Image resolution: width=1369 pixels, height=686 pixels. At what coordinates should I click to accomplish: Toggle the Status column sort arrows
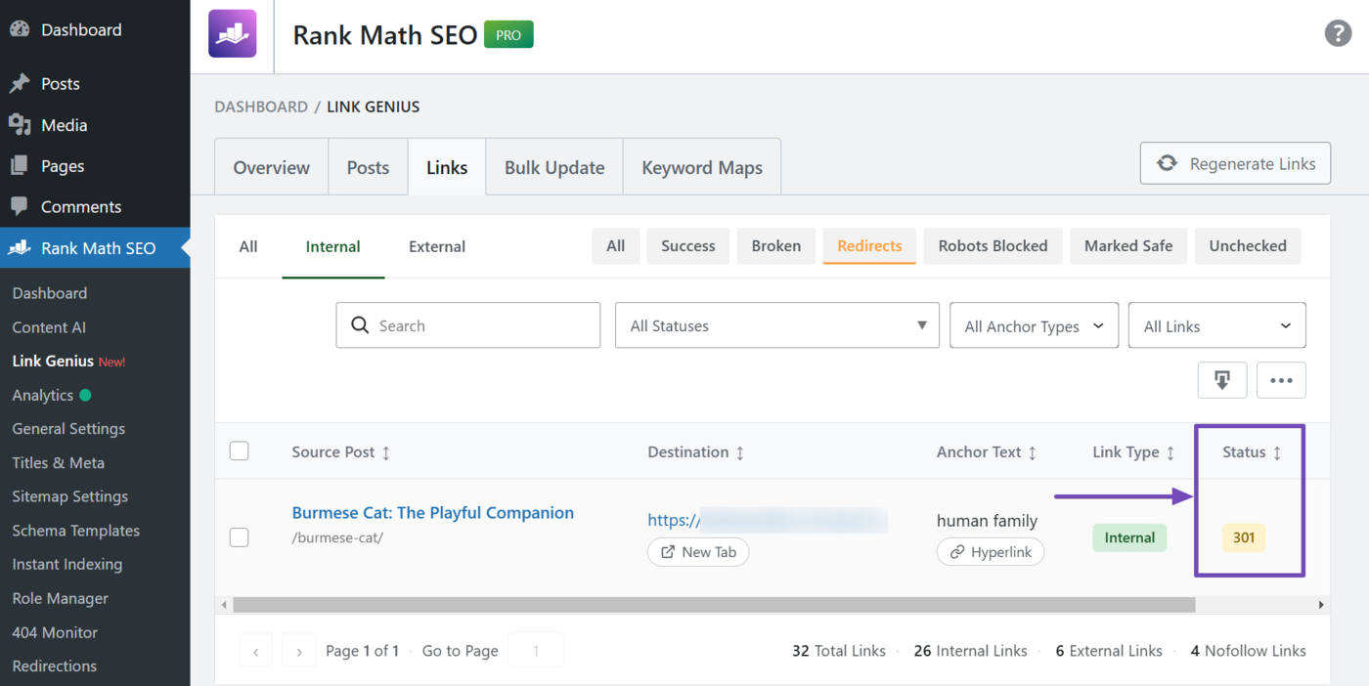coord(1279,451)
